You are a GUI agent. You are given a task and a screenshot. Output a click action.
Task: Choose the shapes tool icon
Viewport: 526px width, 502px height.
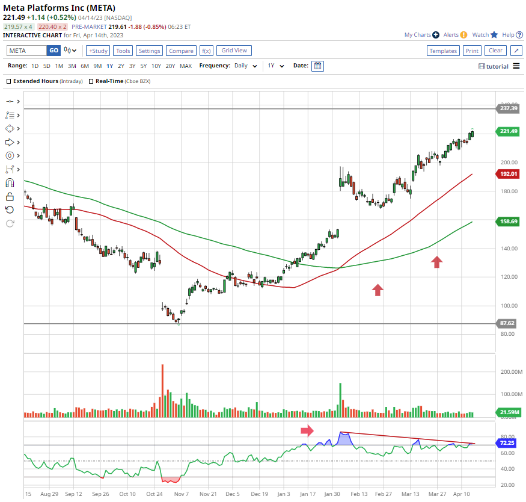[10, 129]
